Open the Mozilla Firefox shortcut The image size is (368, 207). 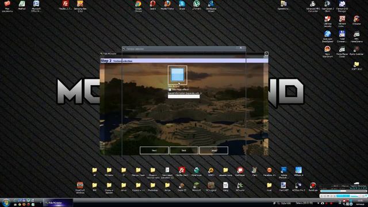click(167, 5)
